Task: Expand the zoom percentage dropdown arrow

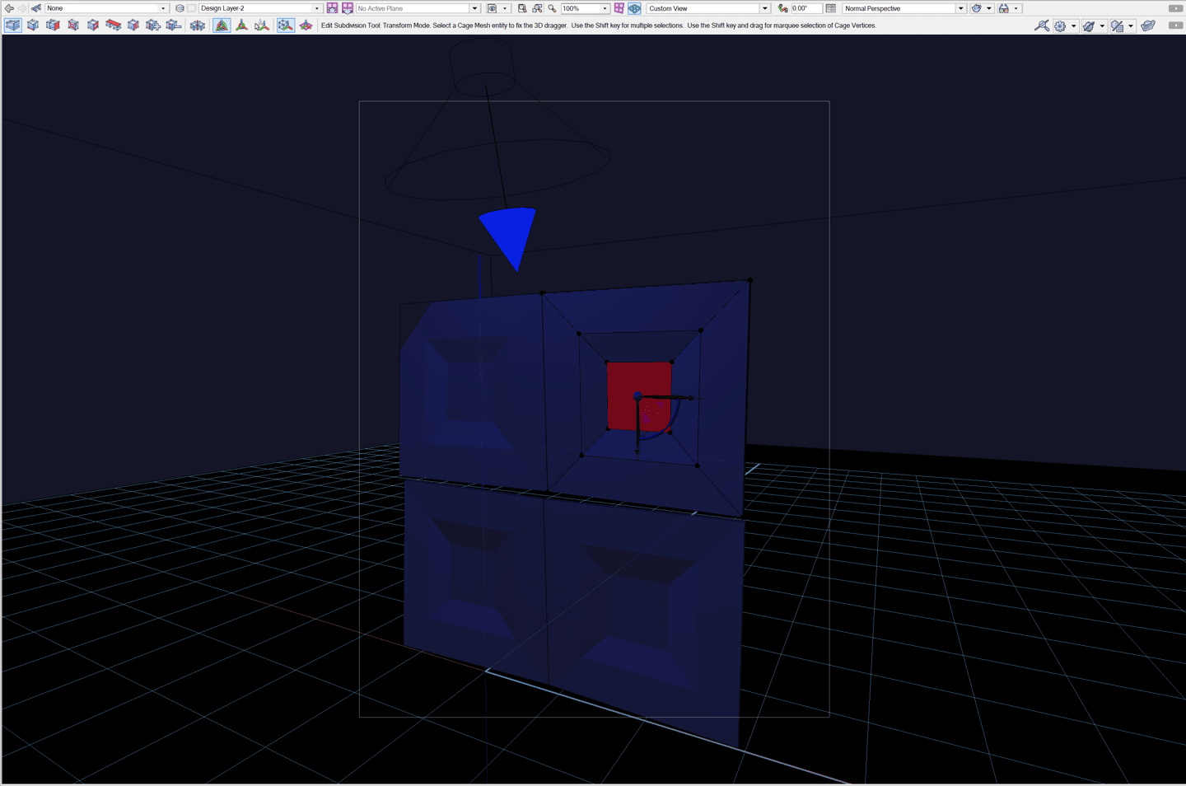Action: coord(605,8)
